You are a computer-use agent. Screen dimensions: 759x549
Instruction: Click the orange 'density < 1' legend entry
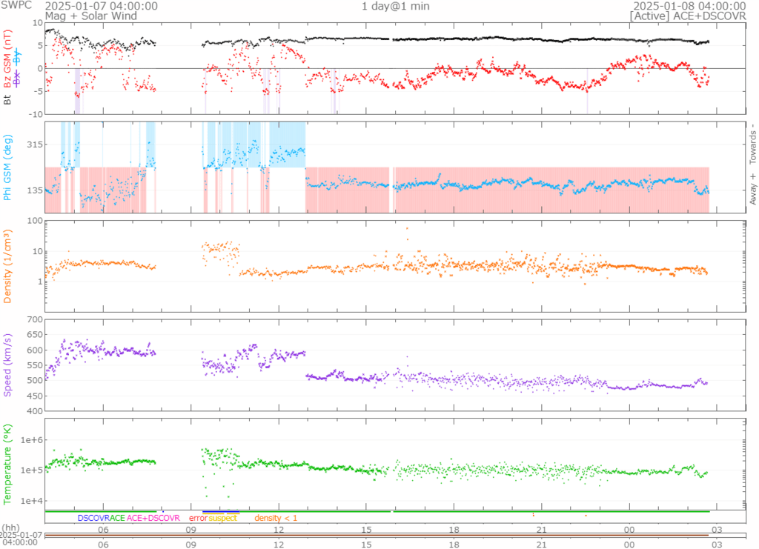point(276,518)
